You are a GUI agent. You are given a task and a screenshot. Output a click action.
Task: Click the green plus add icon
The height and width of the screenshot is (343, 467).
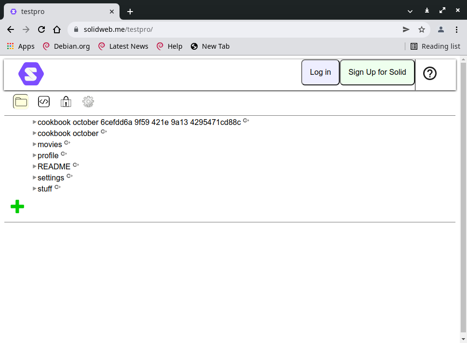click(17, 207)
